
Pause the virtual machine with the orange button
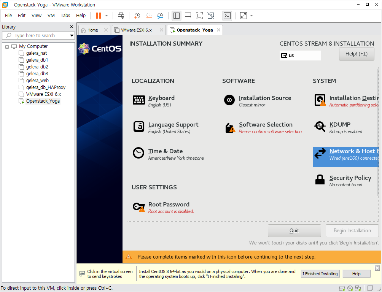pos(99,16)
